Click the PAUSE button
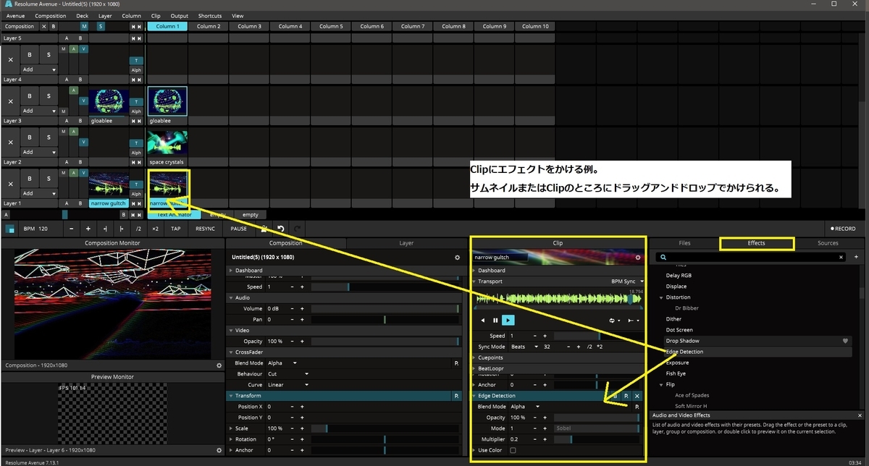 [239, 229]
